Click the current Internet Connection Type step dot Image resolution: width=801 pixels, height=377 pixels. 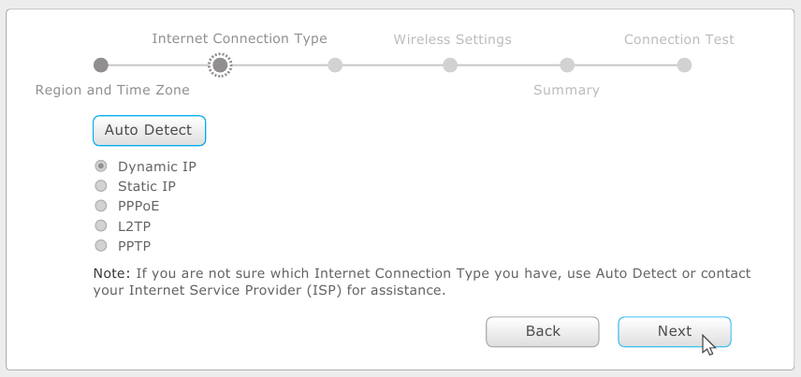point(219,65)
